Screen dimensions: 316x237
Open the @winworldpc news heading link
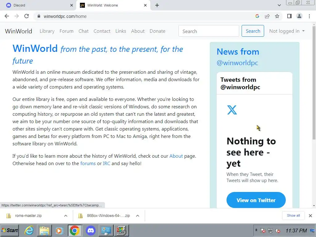click(237, 63)
